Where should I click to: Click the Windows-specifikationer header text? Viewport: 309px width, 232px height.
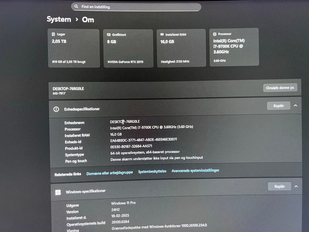pos(86,191)
